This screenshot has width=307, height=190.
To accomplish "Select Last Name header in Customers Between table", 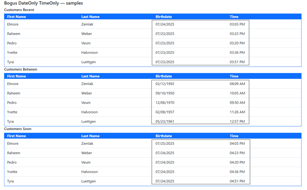I will click(x=90, y=76).
